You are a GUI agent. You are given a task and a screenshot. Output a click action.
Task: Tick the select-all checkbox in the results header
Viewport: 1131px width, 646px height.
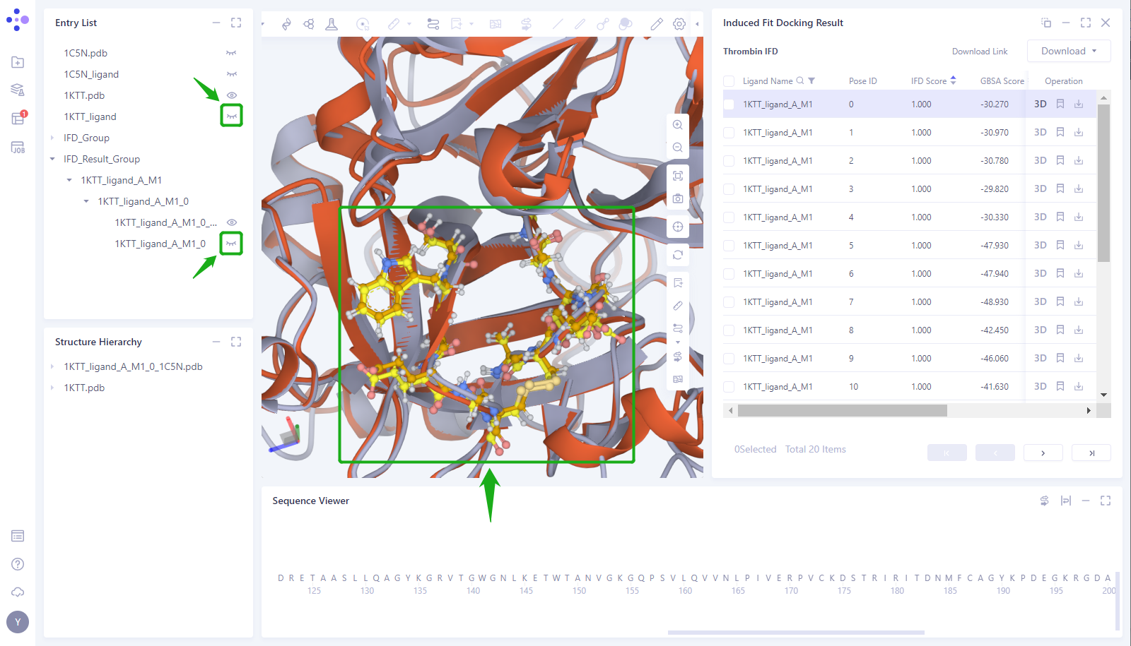(x=728, y=80)
